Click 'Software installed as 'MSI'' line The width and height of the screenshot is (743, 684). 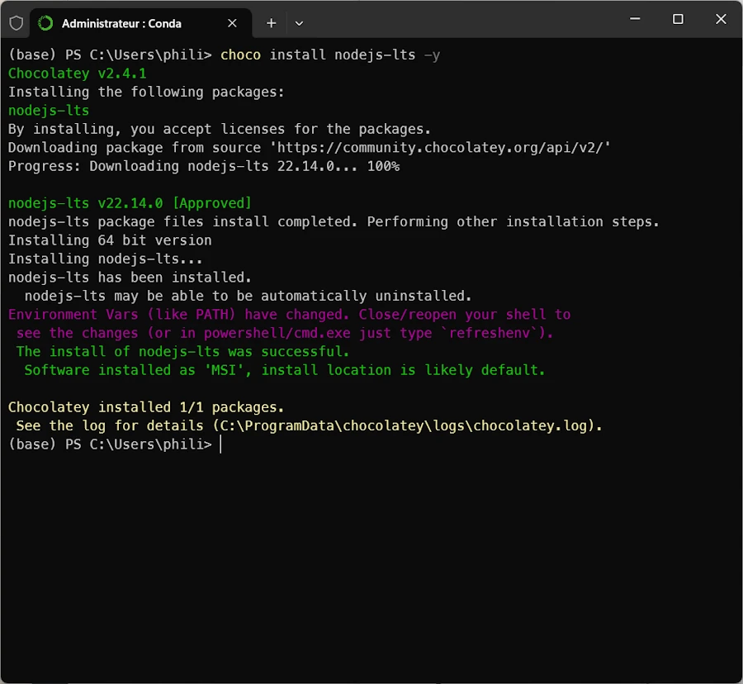[285, 370]
